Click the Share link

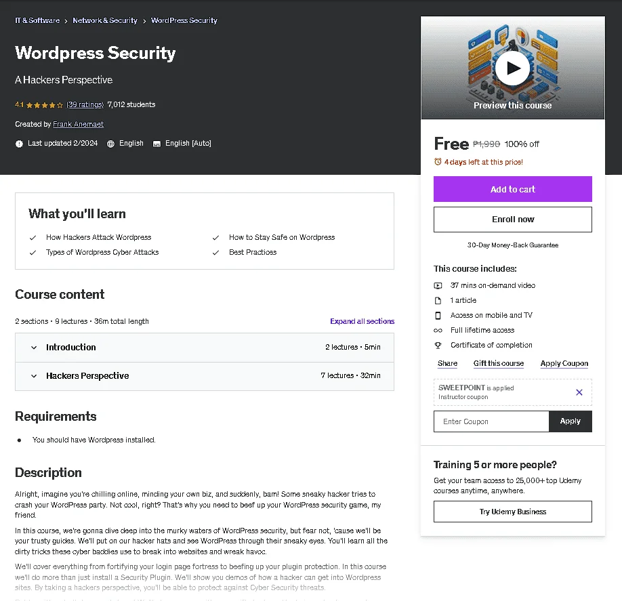pos(447,363)
